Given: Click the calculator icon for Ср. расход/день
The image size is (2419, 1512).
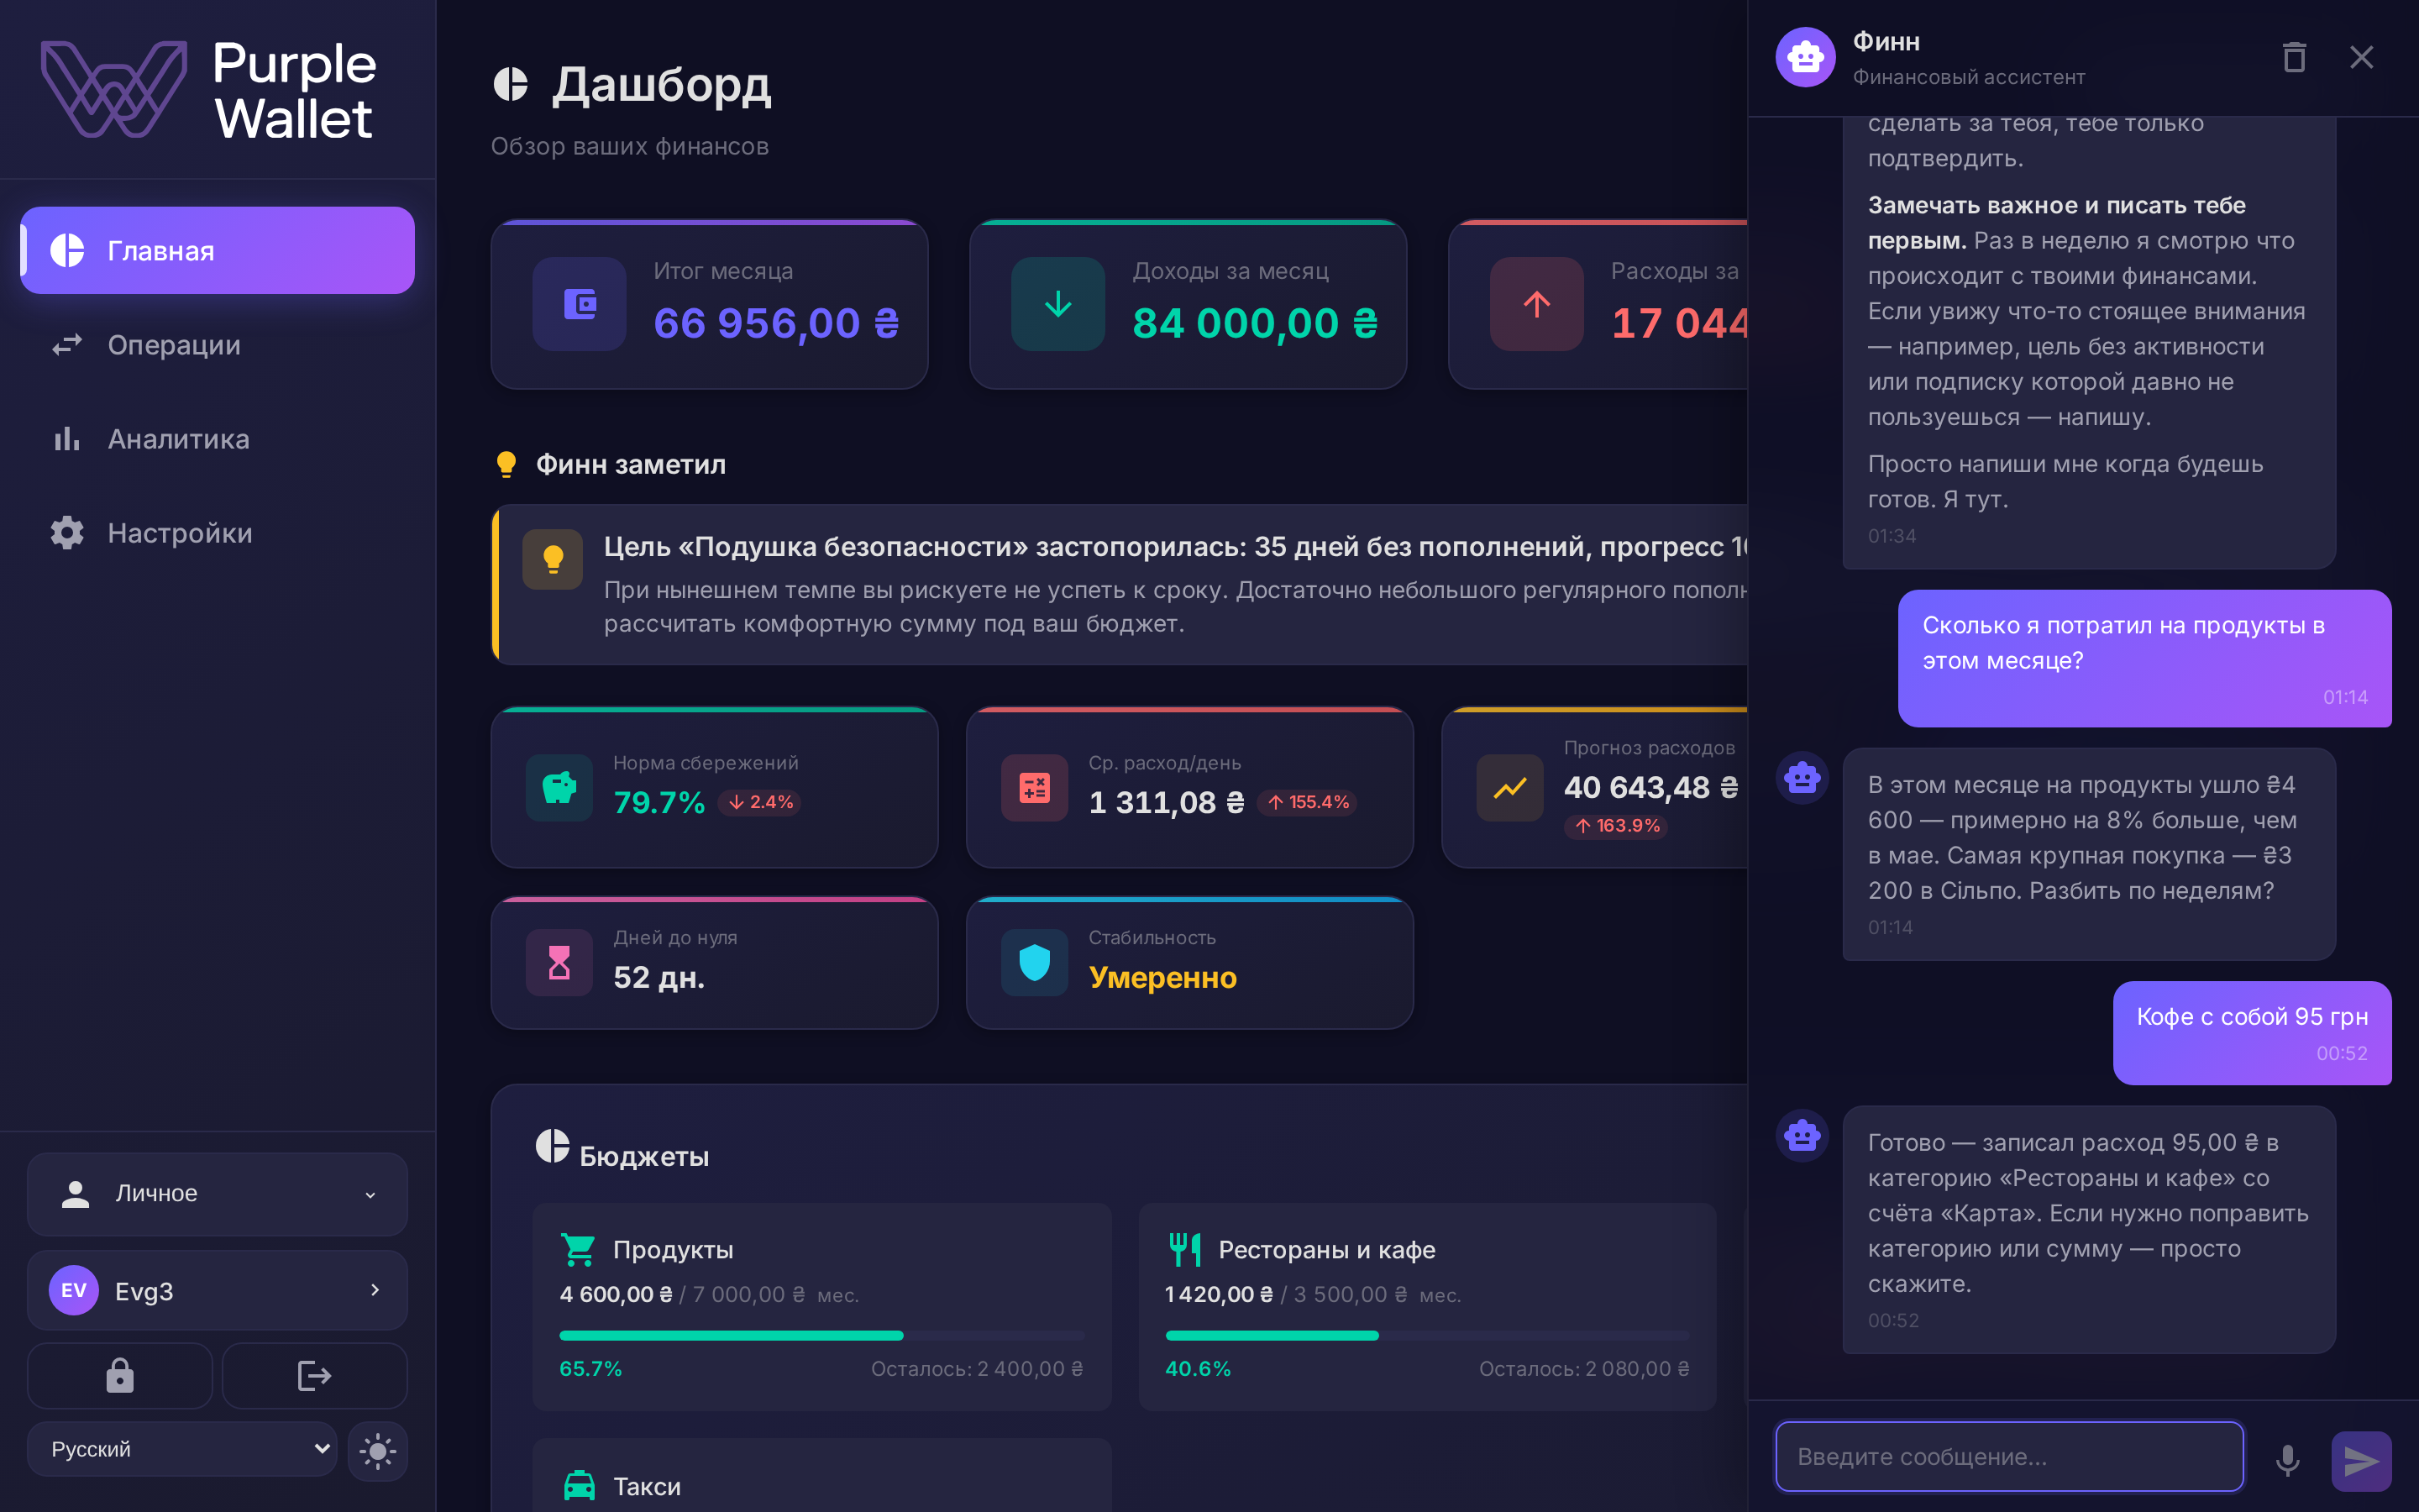Looking at the screenshot, I should (x=1035, y=788).
